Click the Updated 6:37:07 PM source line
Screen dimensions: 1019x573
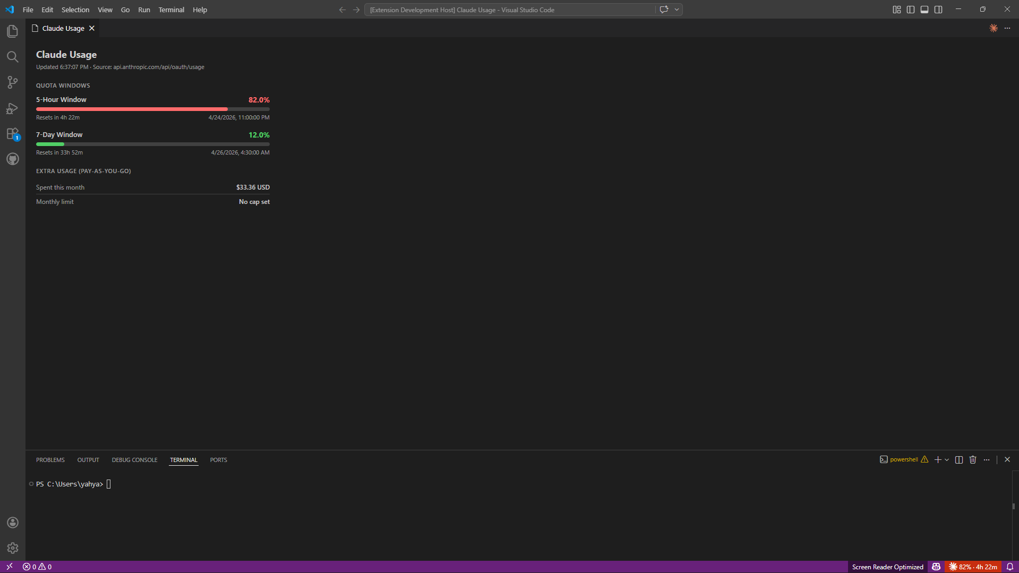click(120, 67)
